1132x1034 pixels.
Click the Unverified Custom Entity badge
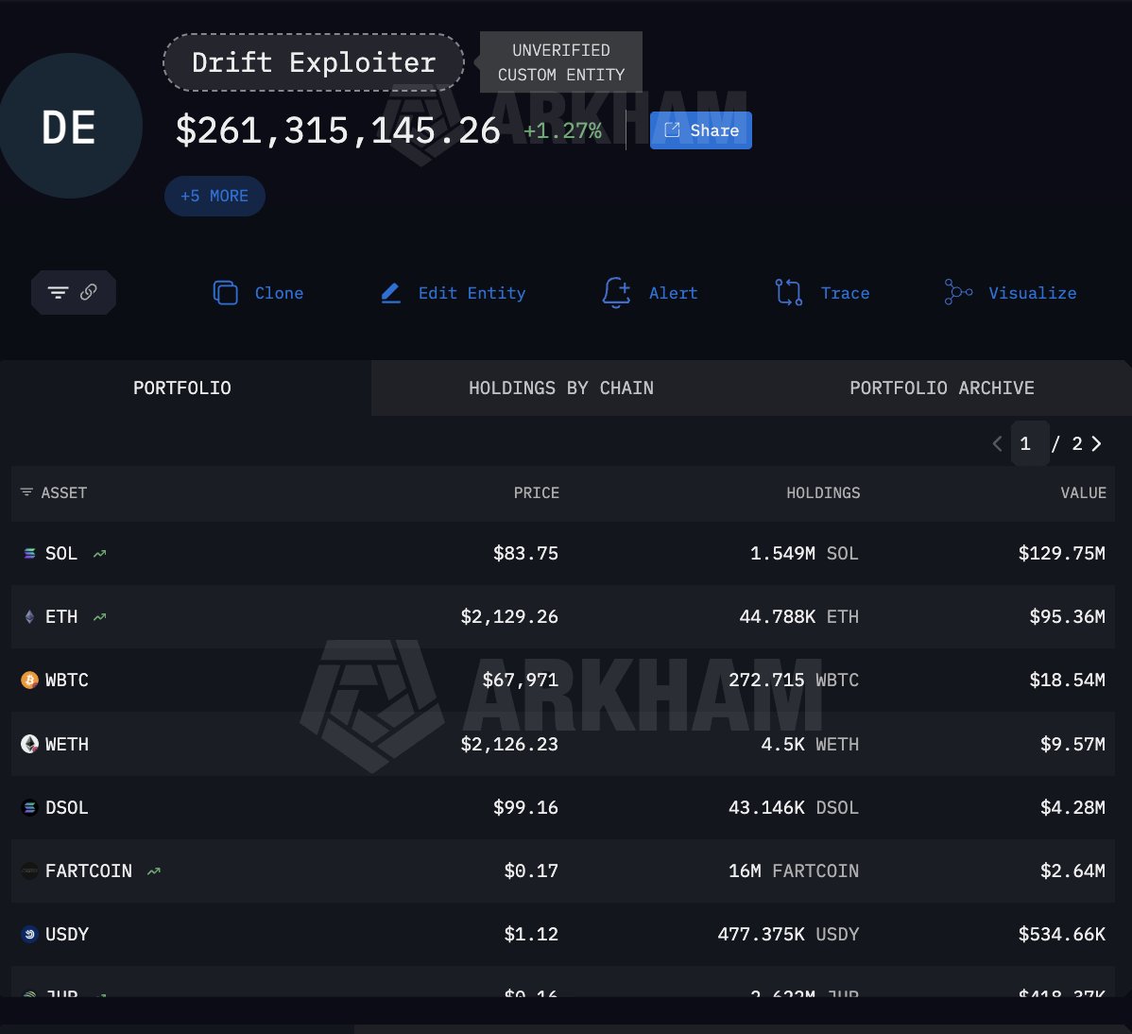click(561, 62)
